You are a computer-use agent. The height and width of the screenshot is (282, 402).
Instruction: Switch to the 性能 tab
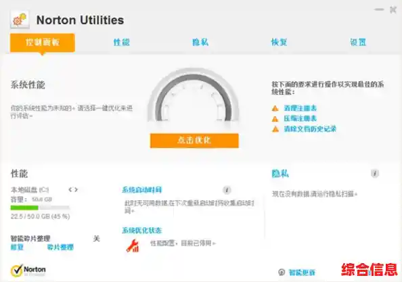(x=122, y=42)
